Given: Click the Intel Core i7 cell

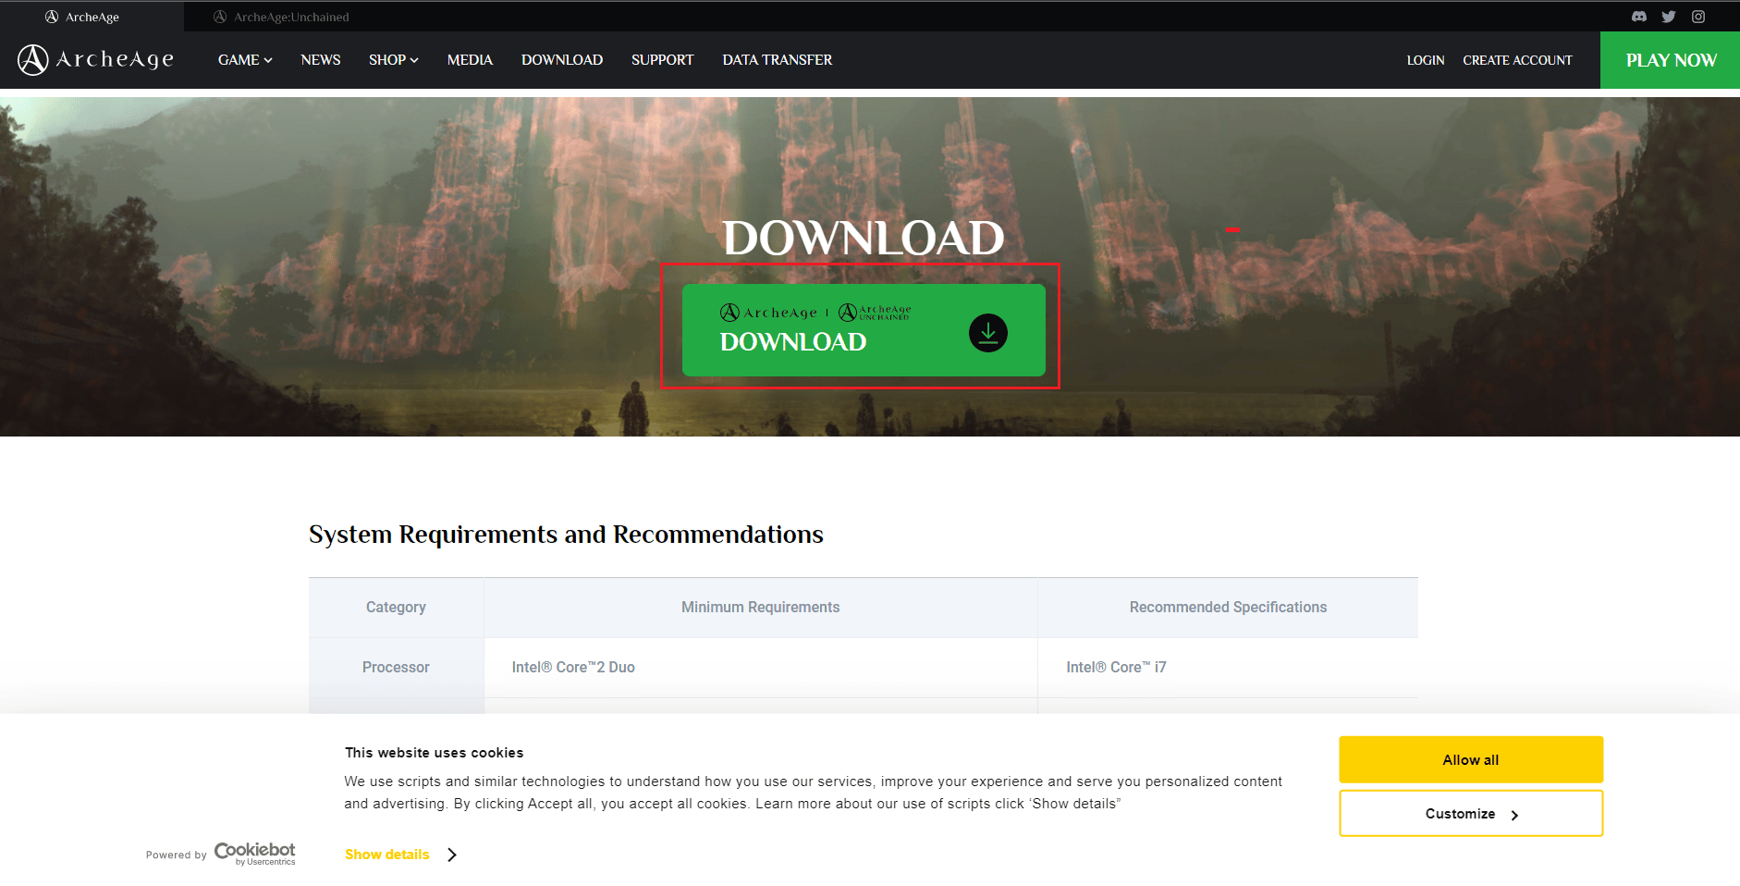Looking at the screenshot, I should coord(1228,668).
